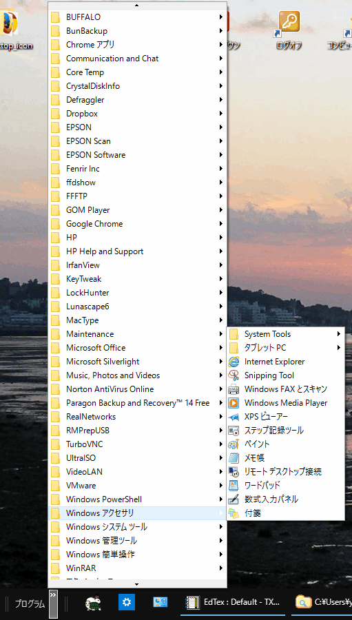Click taskbar icon left of EdTex

point(161,602)
